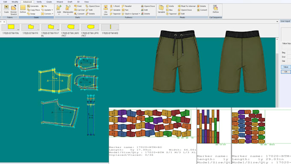Choose Generate in the Seam group
291x164 pixels.
(x=33, y=6)
